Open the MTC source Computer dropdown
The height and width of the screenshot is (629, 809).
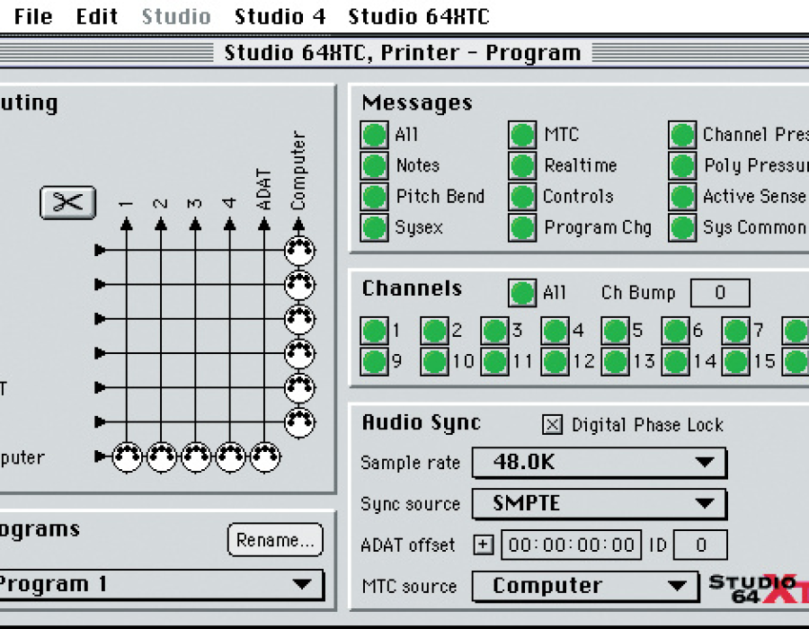pyautogui.click(x=585, y=586)
